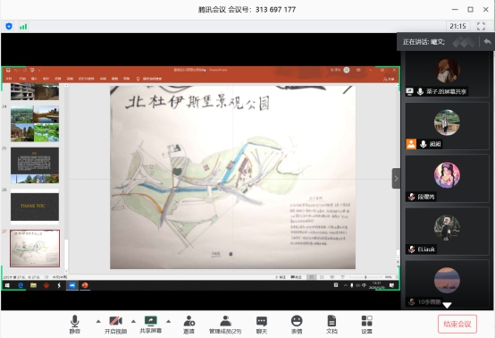This screenshot has width=495, height=338.
Task: Click the blue security shield icon
Action: pyautogui.click(x=9, y=26)
